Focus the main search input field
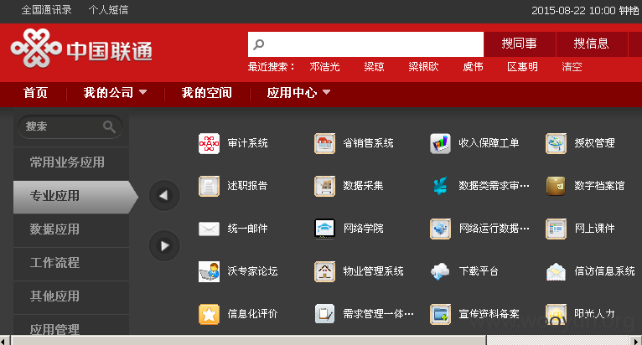 pyautogui.click(x=365, y=44)
